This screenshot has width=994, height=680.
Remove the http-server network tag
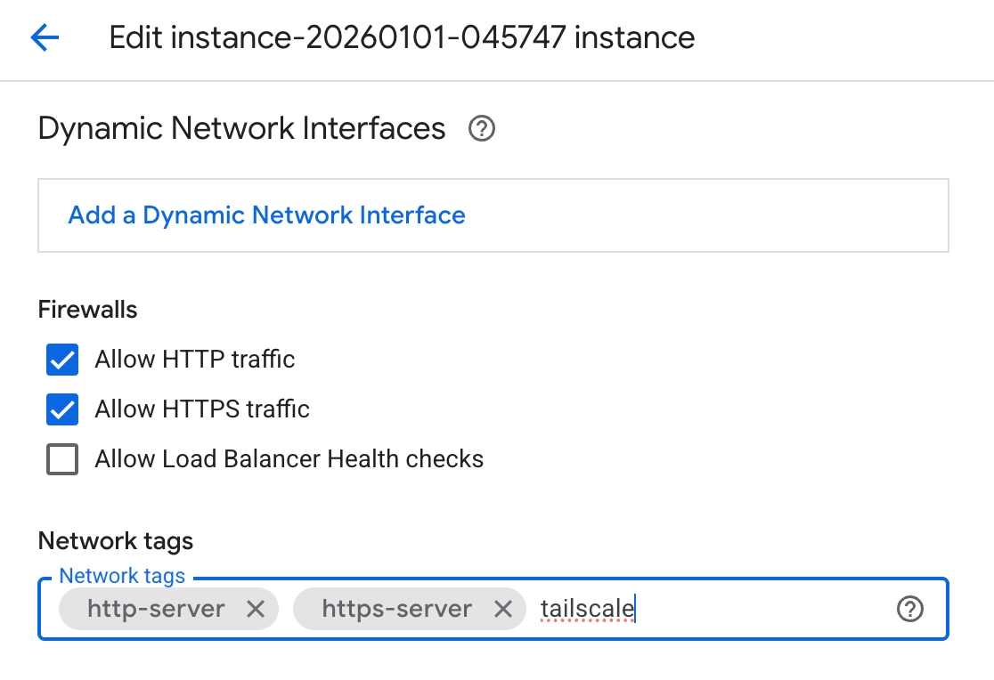pos(256,609)
